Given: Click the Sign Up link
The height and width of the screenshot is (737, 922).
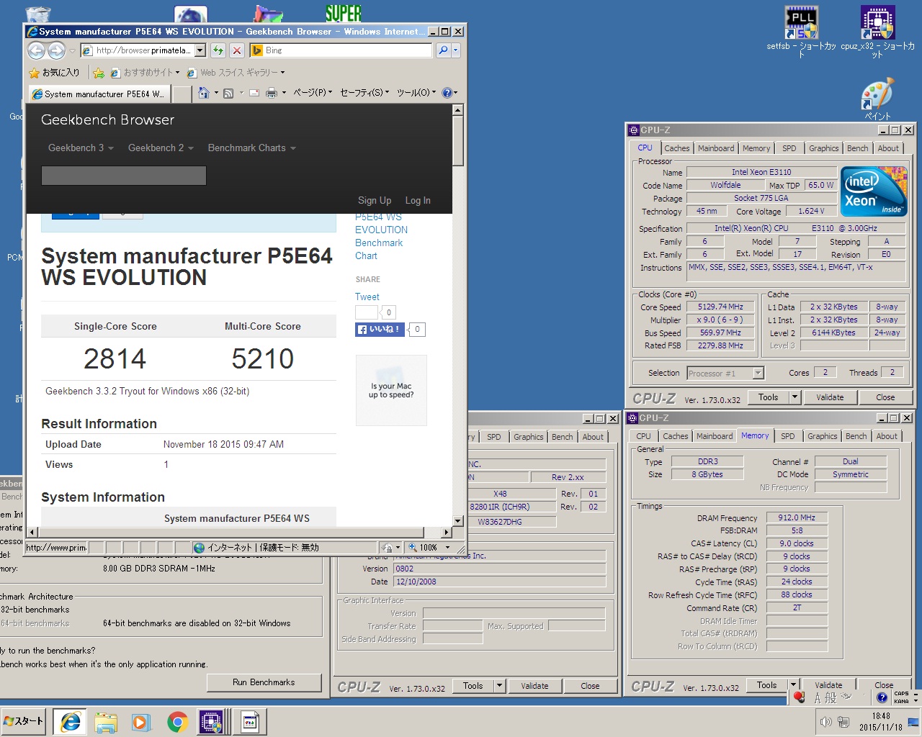Looking at the screenshot, I should coord(375,200).
